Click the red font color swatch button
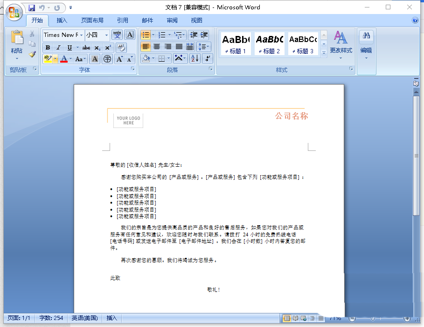 tap(64, 59)
